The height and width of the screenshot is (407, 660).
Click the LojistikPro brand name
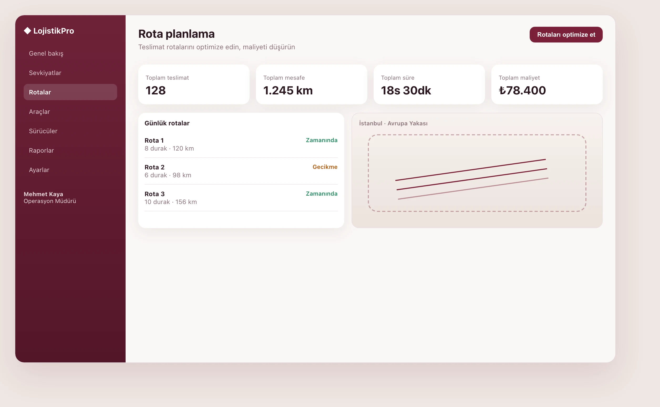[54, 31]
